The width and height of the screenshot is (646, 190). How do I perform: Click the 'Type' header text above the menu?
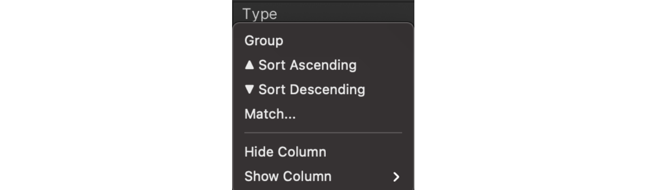(260, 14)
